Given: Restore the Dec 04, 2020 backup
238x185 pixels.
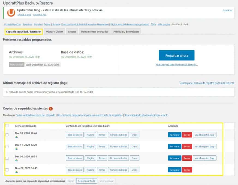Looking at the screenshot, I should 174,158.
